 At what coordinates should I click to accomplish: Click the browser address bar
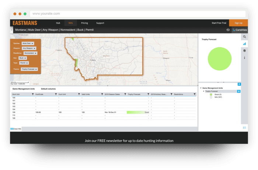coord(138,14)
